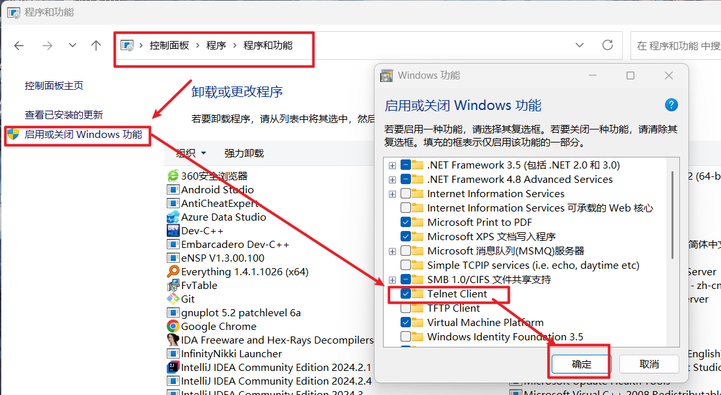Image resolution: width=721 pixels, height=395 pixels.
Task: Toggle the Virtual Machine Platform checkbox
Action: (x=406, y=322)
